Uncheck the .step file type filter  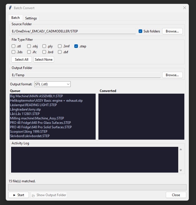76,46
